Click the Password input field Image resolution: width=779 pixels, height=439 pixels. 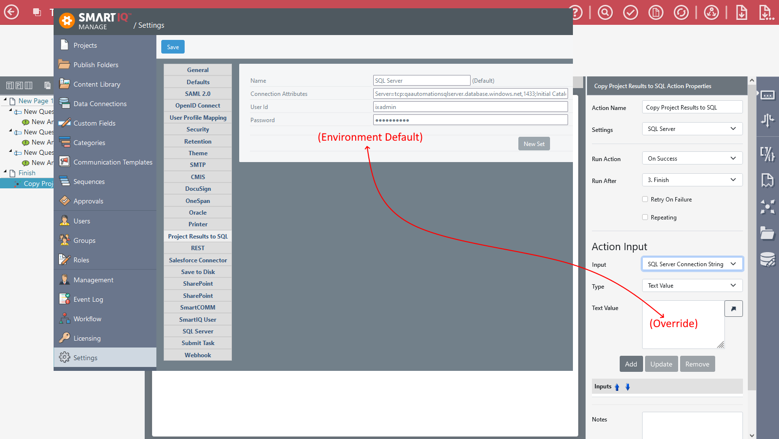pos(471,120)
